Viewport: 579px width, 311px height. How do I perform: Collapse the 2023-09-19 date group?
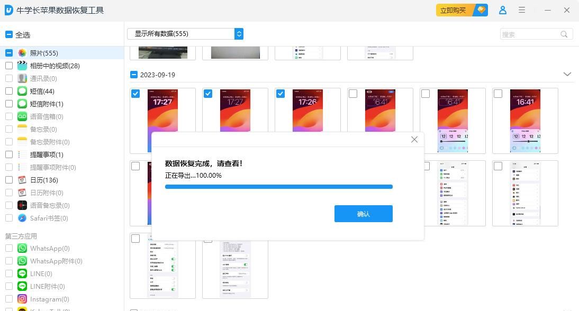pyautogui.click(x=567, y=75)
